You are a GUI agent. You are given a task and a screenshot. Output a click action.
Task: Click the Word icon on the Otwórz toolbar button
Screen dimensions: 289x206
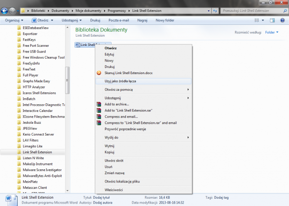click(x=34, y=20)
